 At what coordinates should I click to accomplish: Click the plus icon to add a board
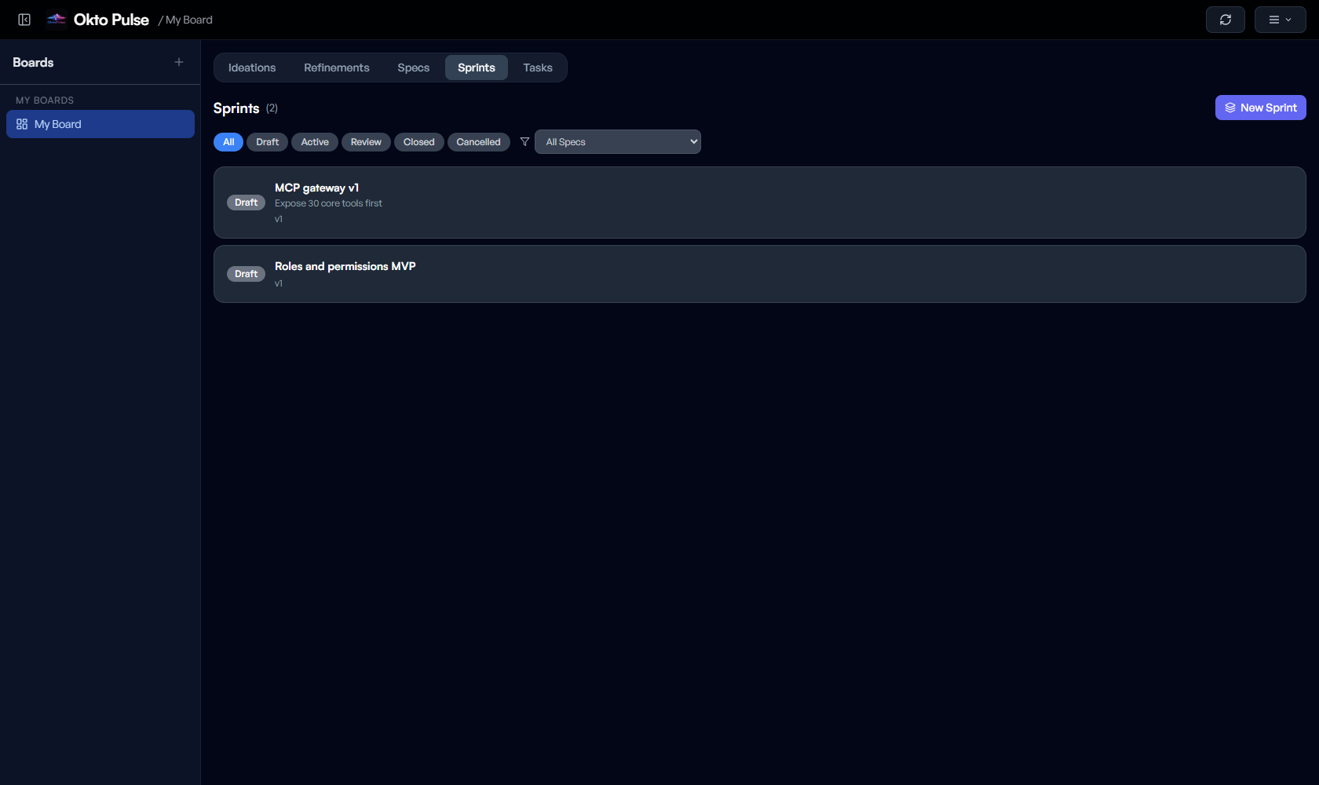(x=179, y=62)
